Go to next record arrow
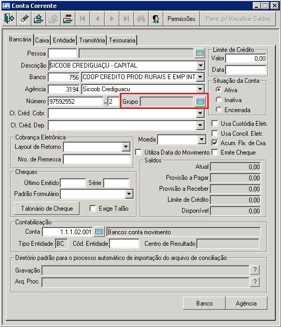Screen dimensions: 281x327 [x=111, y=19]
